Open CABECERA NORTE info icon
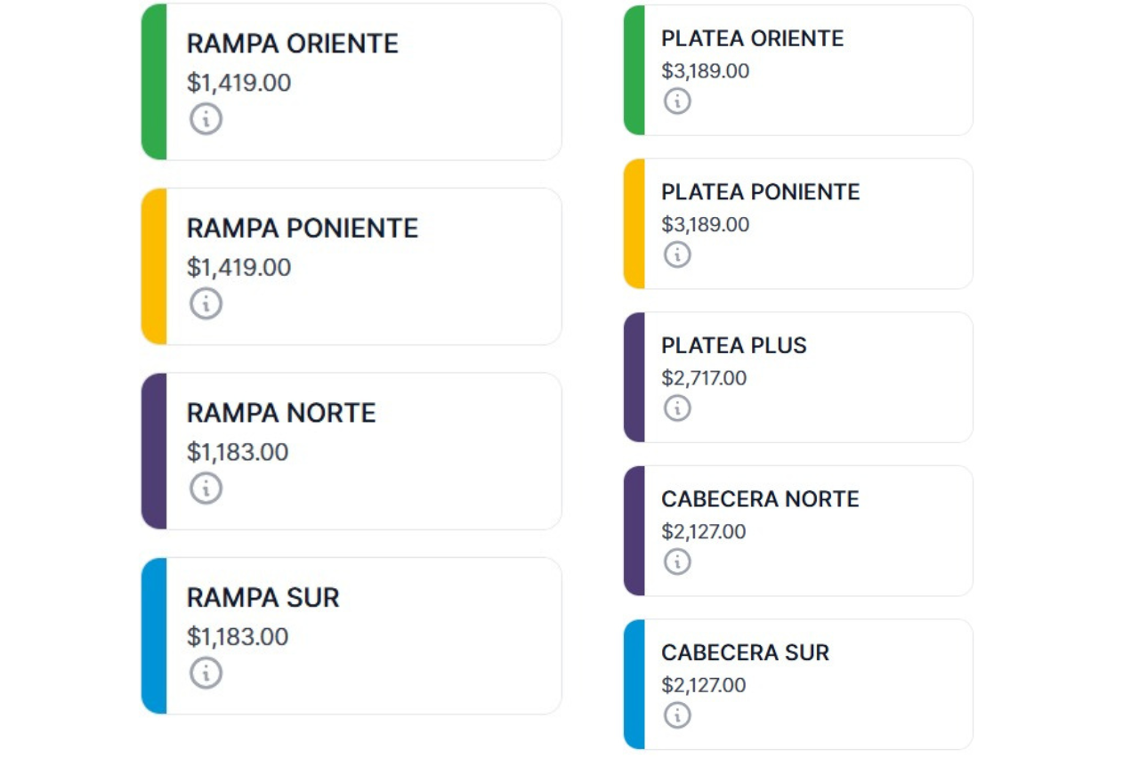This screenshot has height=759, width=1139. pyautogui.click(x=677, y=561)
